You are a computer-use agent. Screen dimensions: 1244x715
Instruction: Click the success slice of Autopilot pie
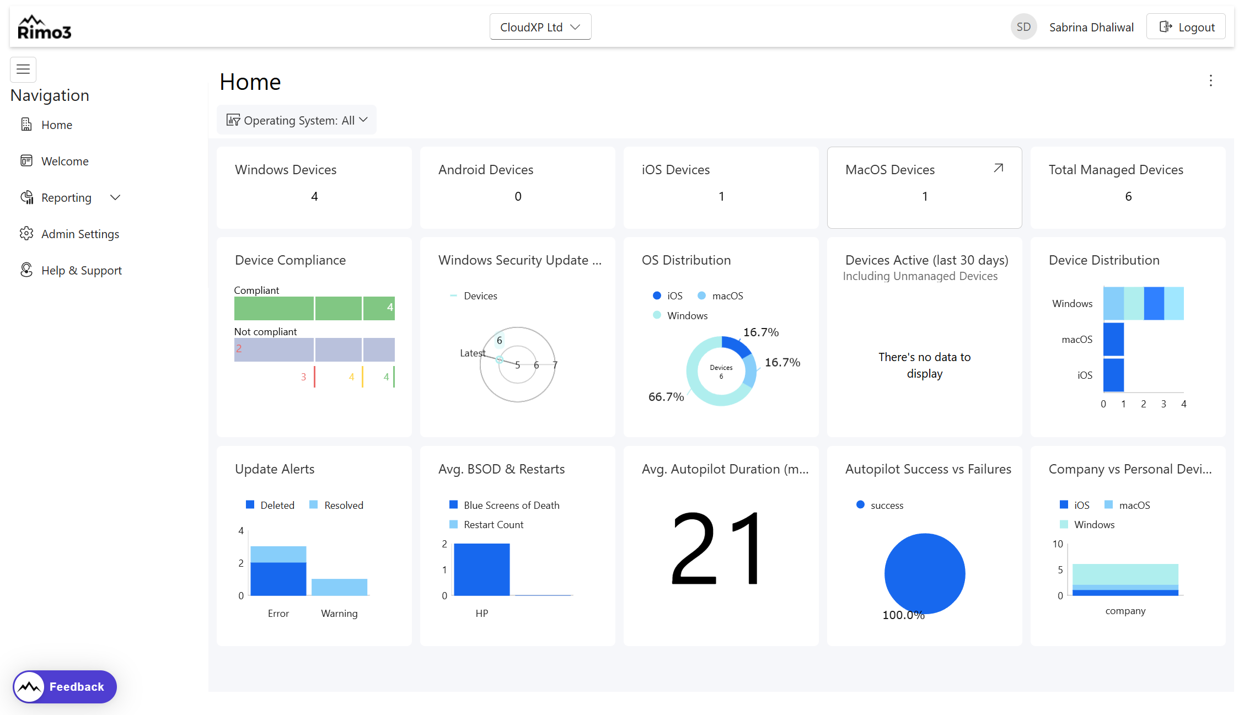[x=925, y=573]
